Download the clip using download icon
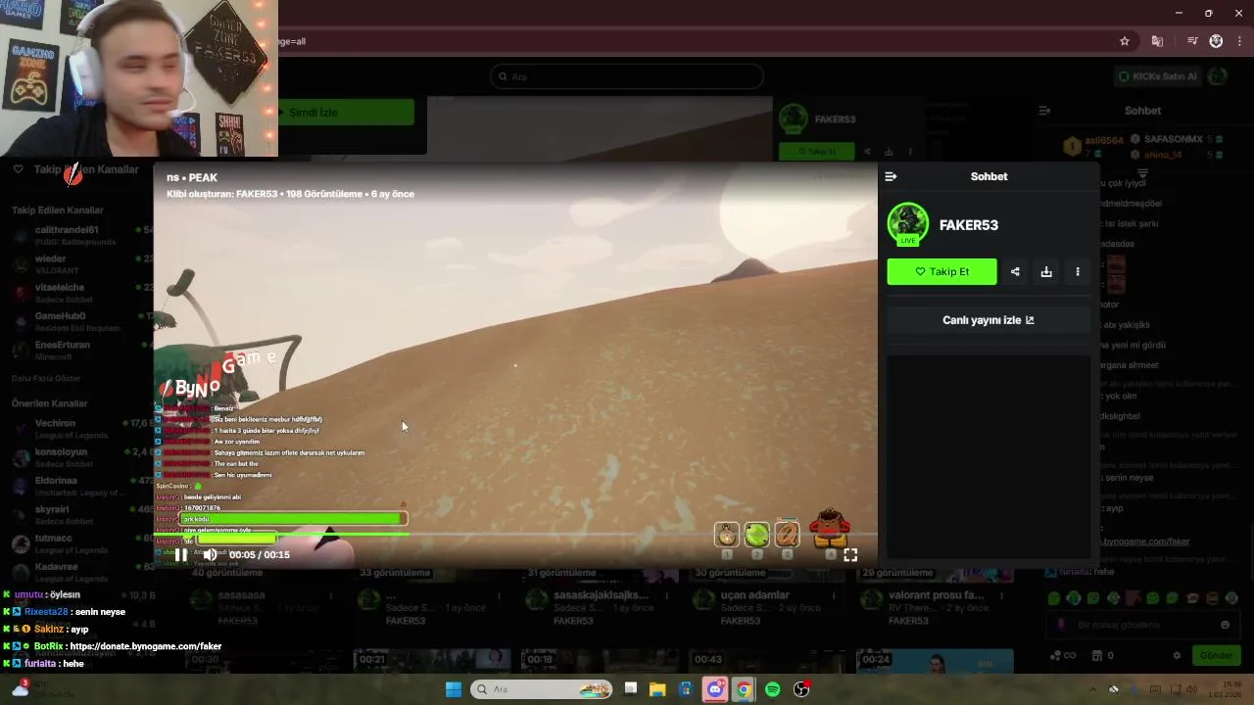 pyautogui.click(x=1046, y=271)
